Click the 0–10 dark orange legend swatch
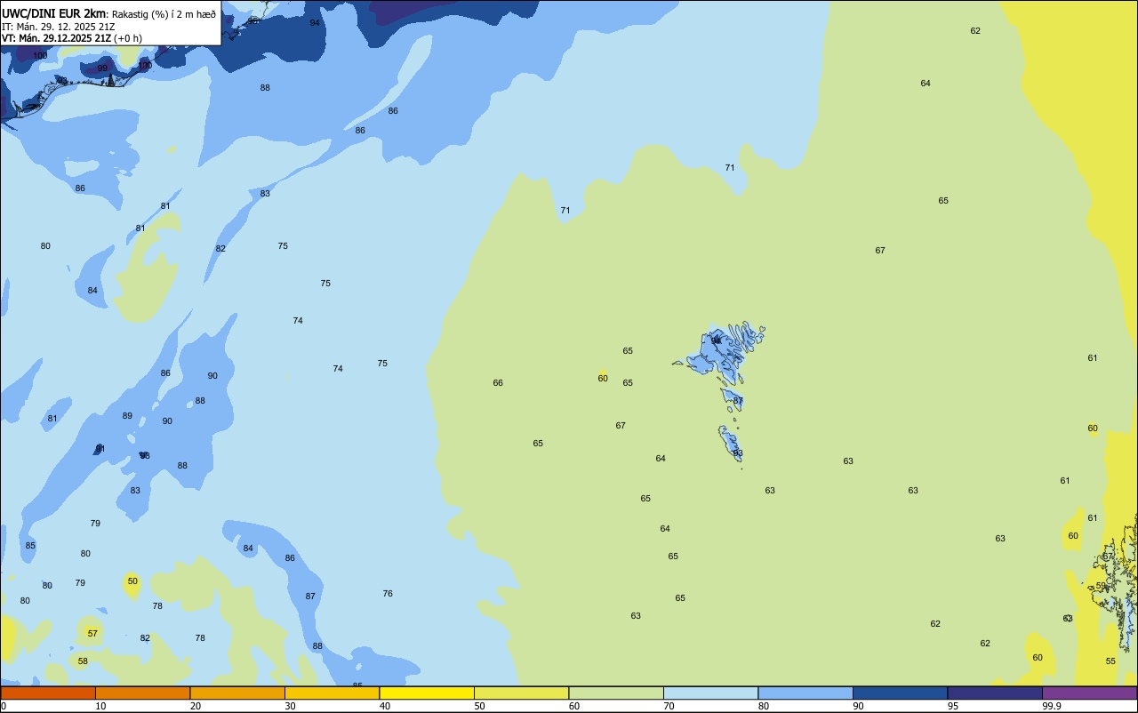The image size is (1138, 713). point(48,693)
